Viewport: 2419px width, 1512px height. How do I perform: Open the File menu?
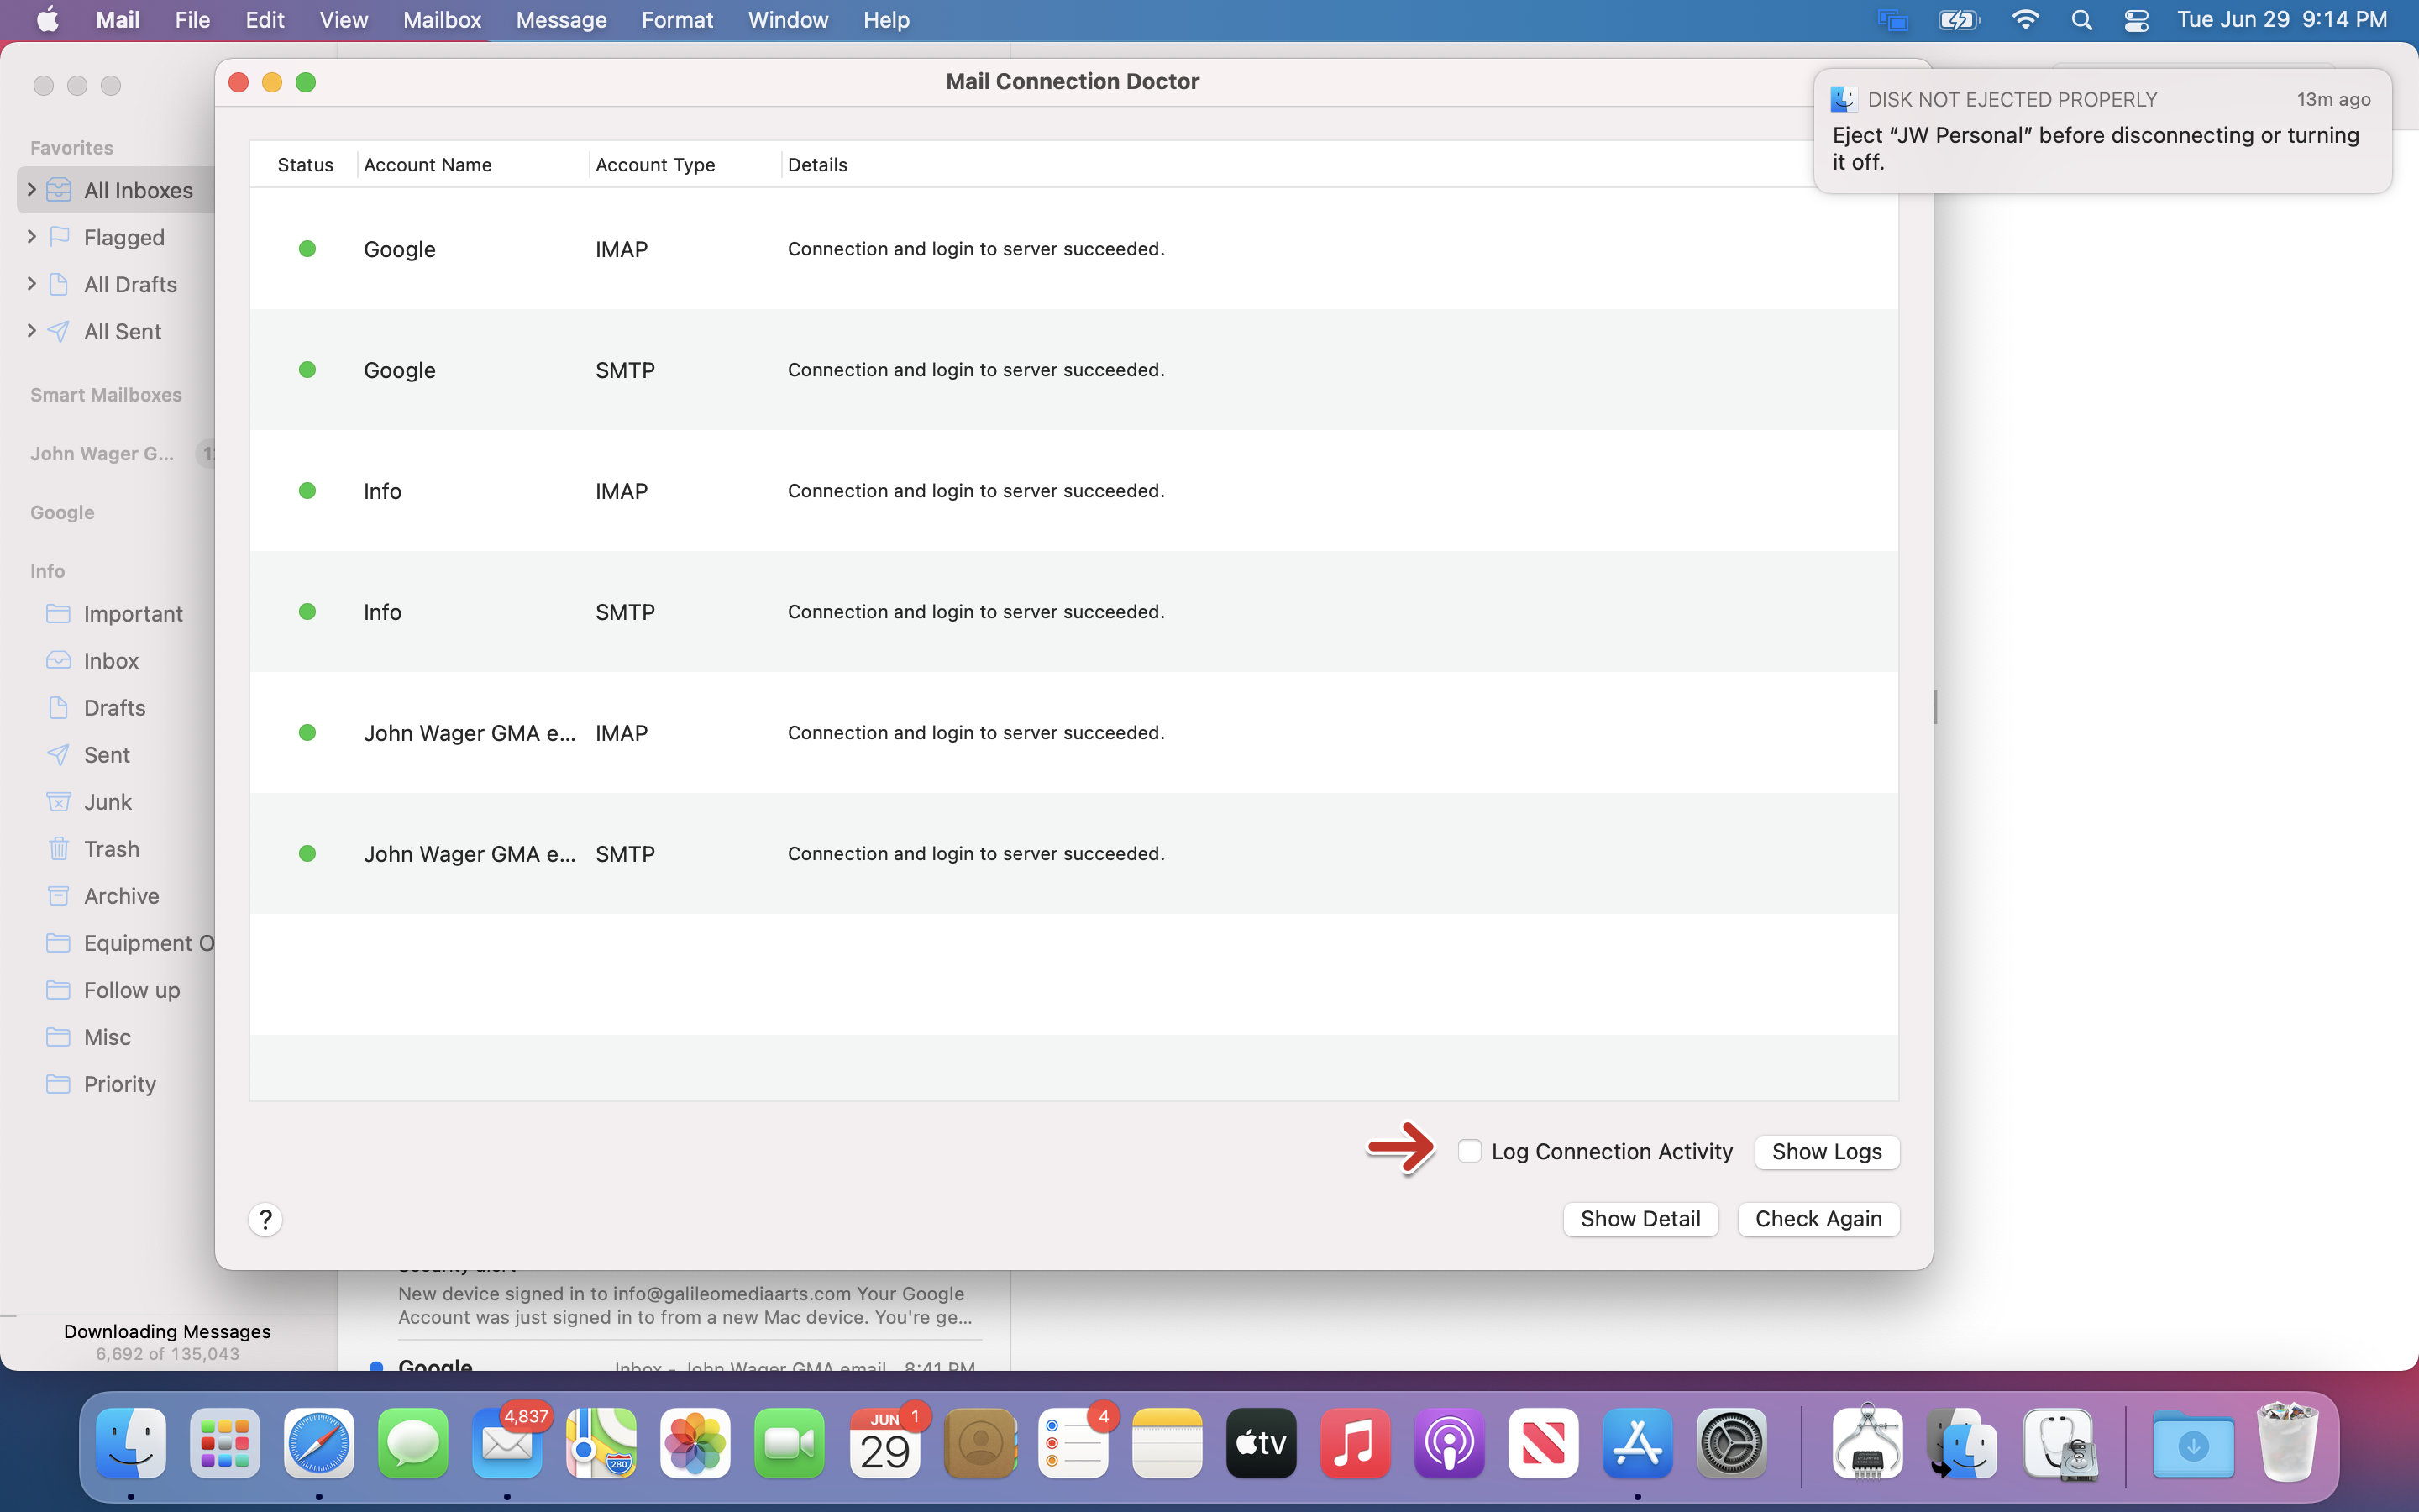point(192,20)
